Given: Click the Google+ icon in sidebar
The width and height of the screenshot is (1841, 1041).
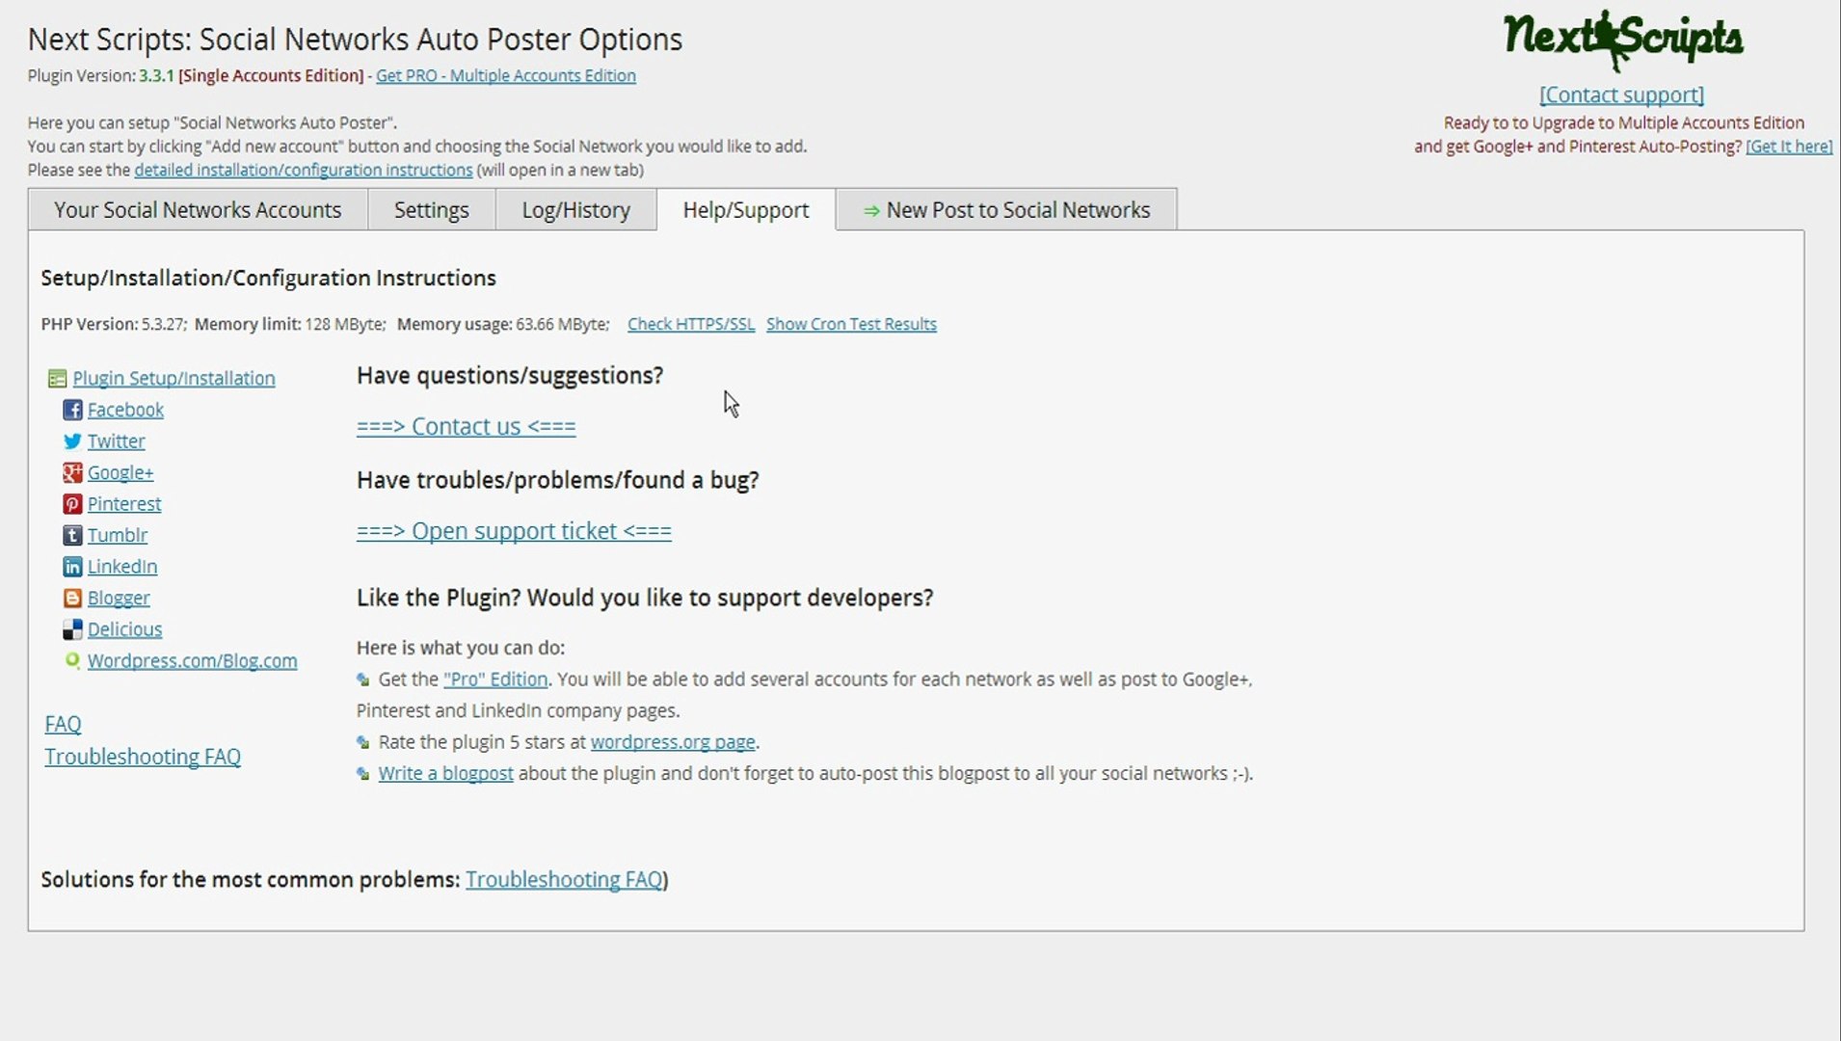Looking at the screenshot, I should point(72,473).
